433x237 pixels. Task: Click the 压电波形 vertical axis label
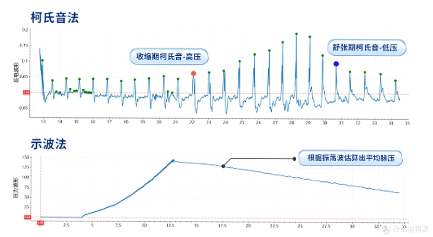pos(16,73)
